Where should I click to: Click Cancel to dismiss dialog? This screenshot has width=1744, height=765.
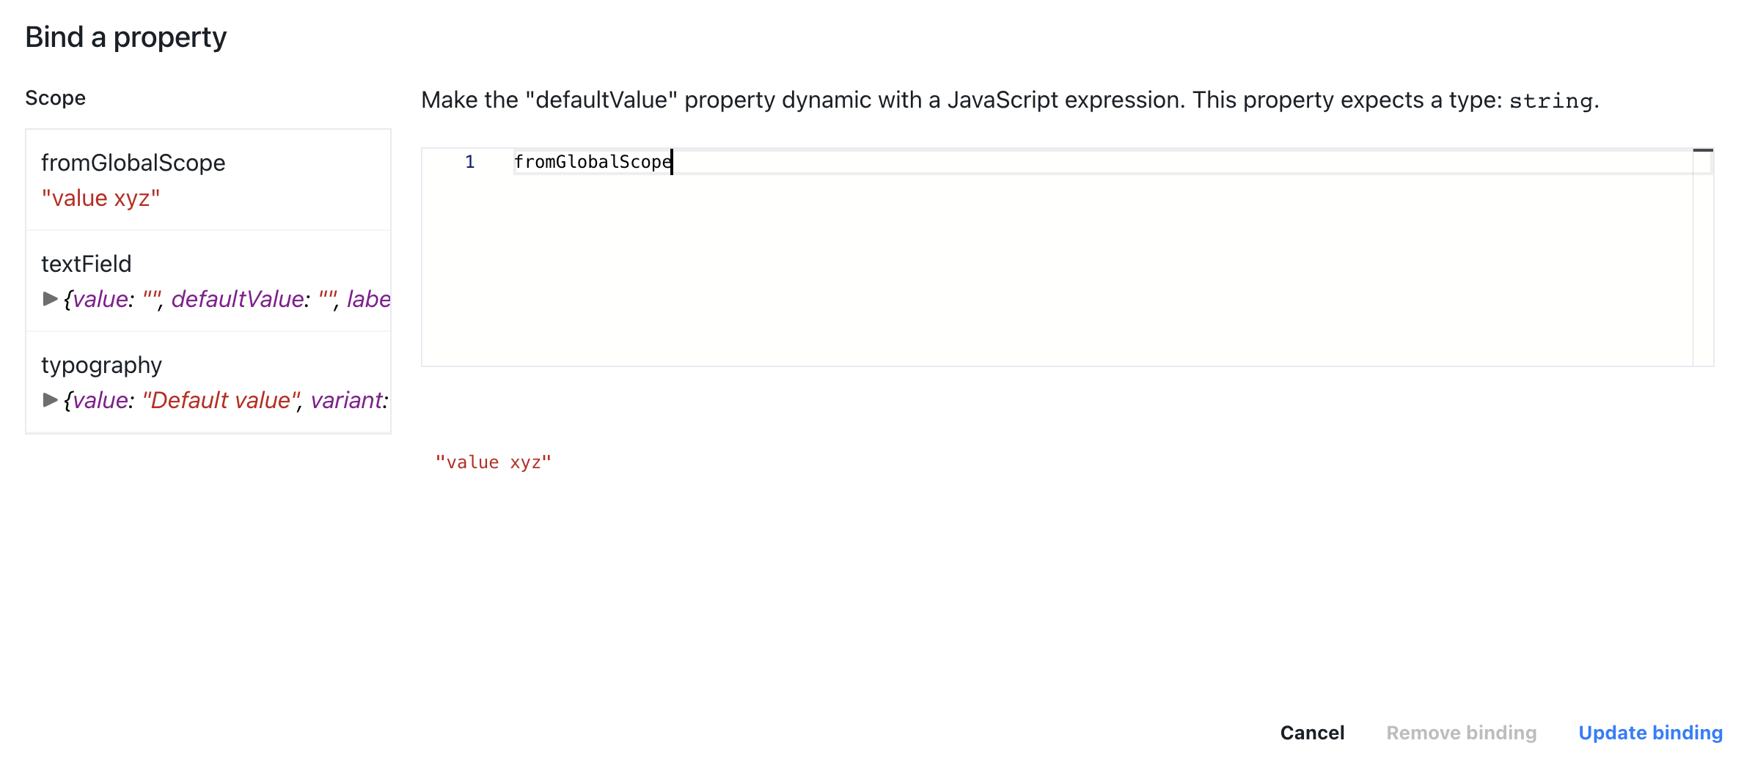coord(1312,733)
